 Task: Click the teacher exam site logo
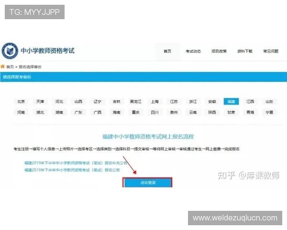click(10, 51)
